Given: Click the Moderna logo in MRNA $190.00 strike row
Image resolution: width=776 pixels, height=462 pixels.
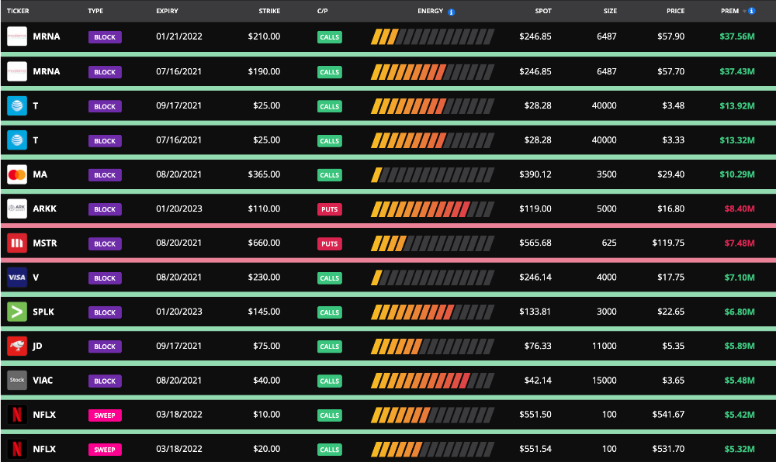Looking at the screenshot, I should point(17,71).
